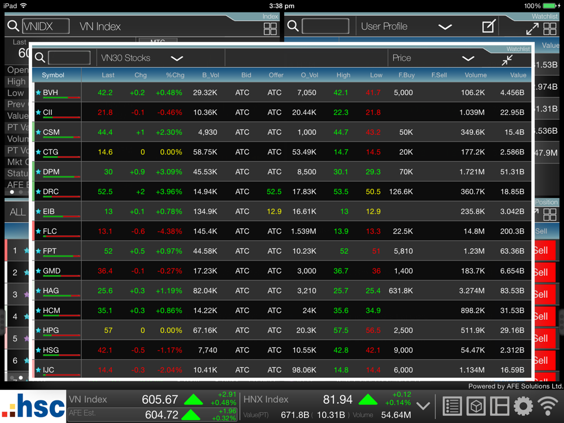Toggle the favorite star for DPM
The height and width of the screenshot is (423, 564).
[38, 171]
